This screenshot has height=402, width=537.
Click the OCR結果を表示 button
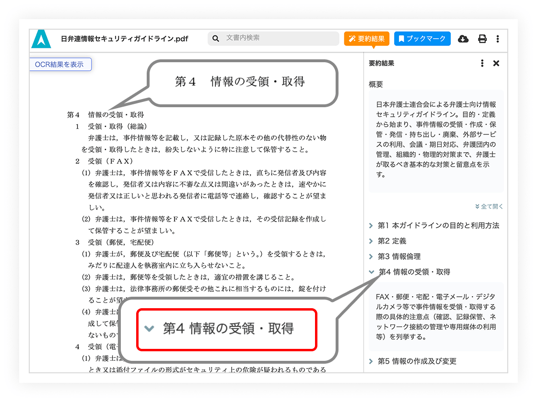pyautogui.click(x=60, y=64)
